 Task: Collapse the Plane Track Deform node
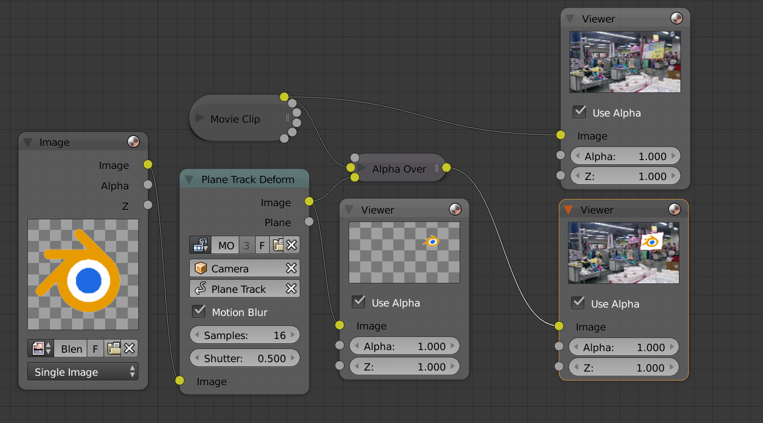tap(189, 179)
